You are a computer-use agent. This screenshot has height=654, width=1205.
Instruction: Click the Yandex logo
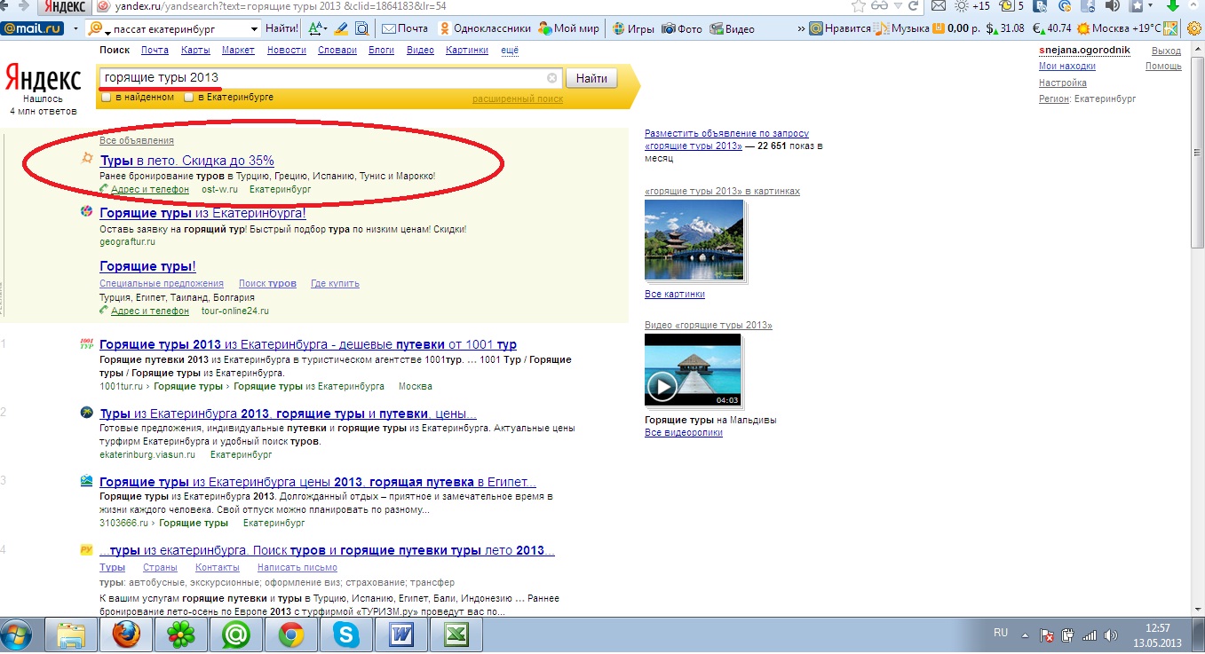coord(44,77)
